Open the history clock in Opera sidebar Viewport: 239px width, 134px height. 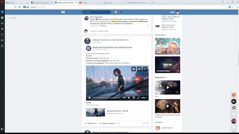[x=2, y=46]
